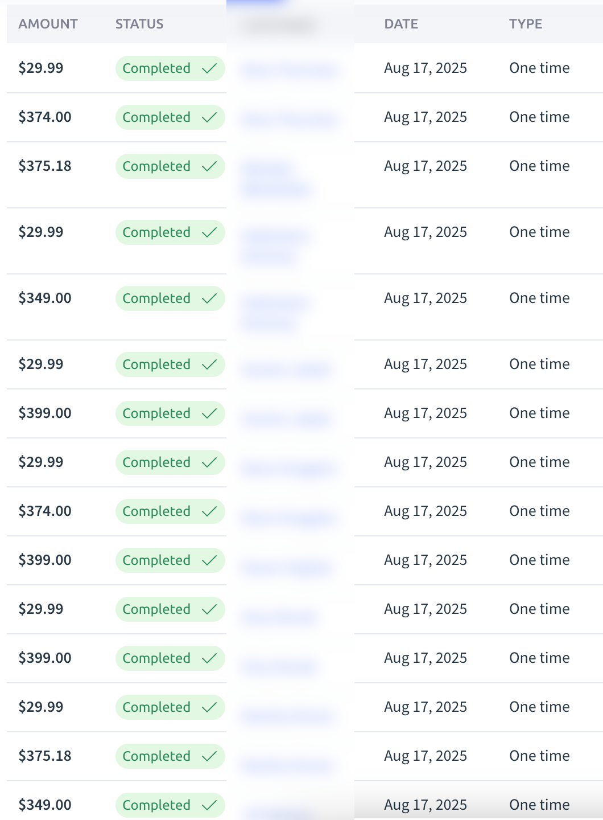Click the checkmark icon in the first row
The height and width of the screenshot is (820, 603).
(209, 68)
